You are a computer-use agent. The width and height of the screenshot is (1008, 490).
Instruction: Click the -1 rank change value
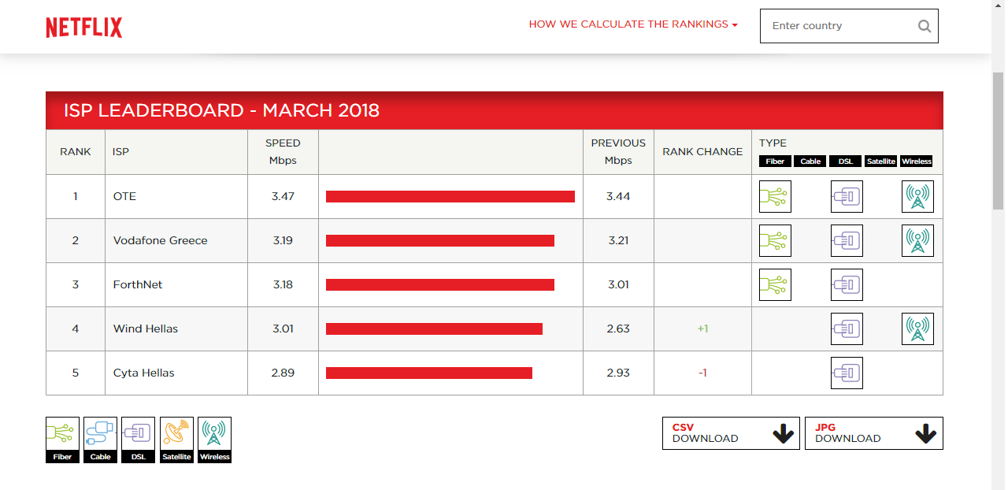tap(702, 373)
